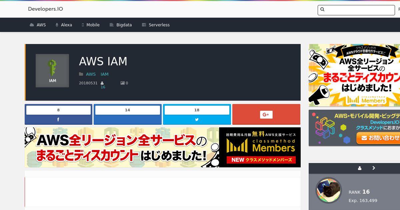Open the Bigdata navigation menu item
The image size is (400, 210).
click(x=121, y=25)
